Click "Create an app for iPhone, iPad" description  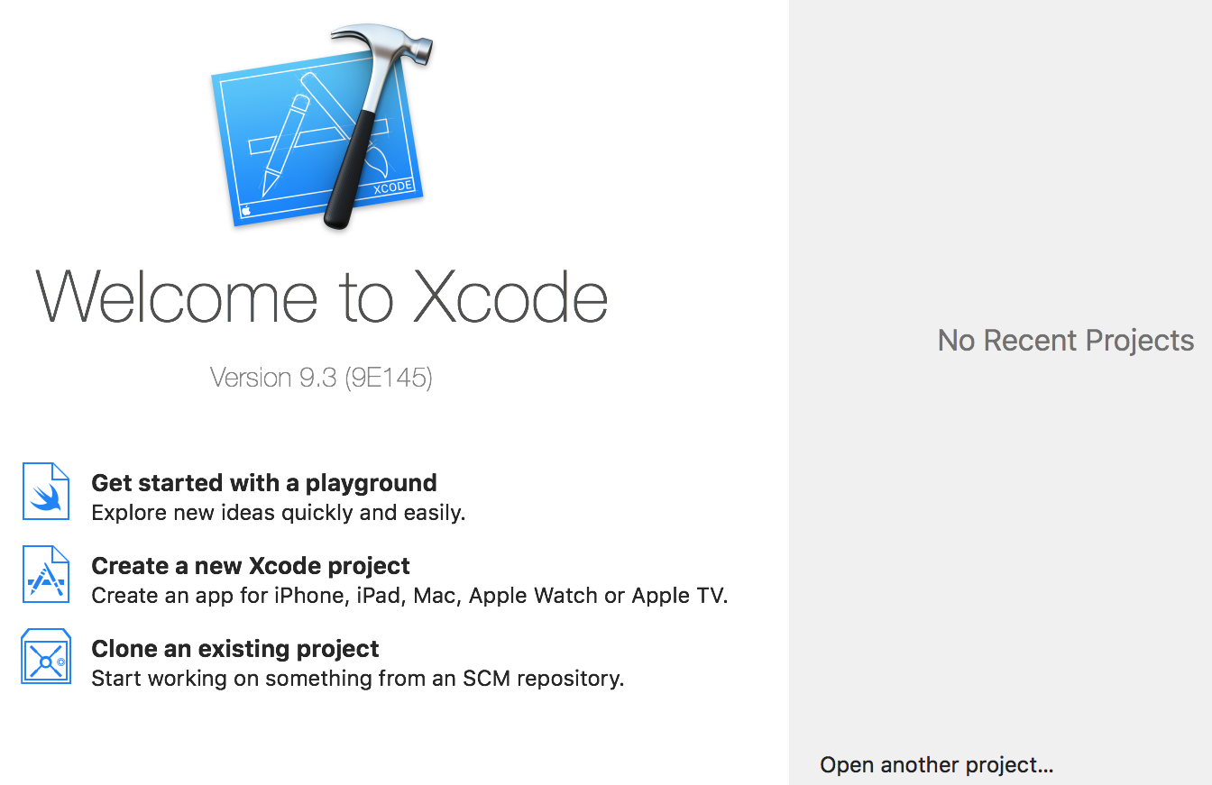pyautogui.click(x=409, y=596)
